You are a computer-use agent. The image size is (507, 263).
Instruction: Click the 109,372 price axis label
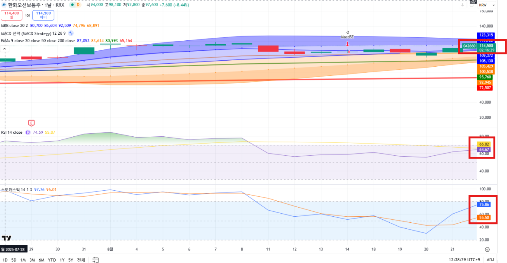[x=486, y=55]
